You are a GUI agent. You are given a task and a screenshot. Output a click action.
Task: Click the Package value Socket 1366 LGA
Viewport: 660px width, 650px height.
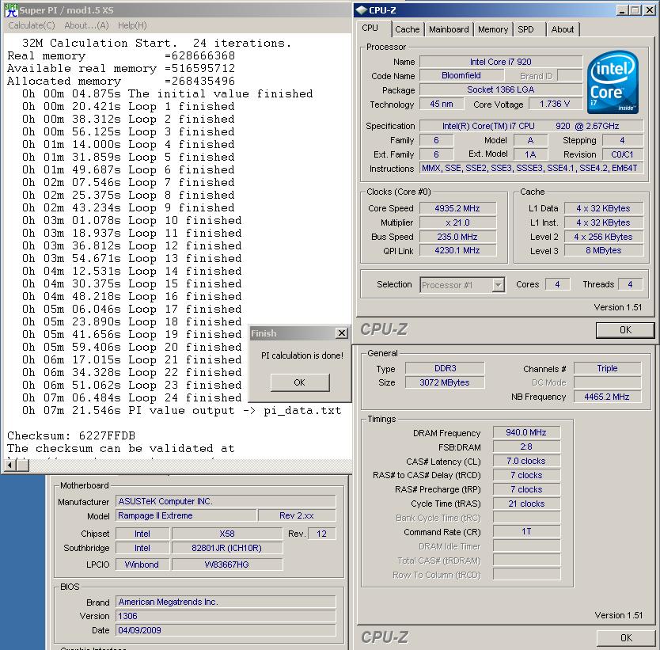[x=500, y=89]
